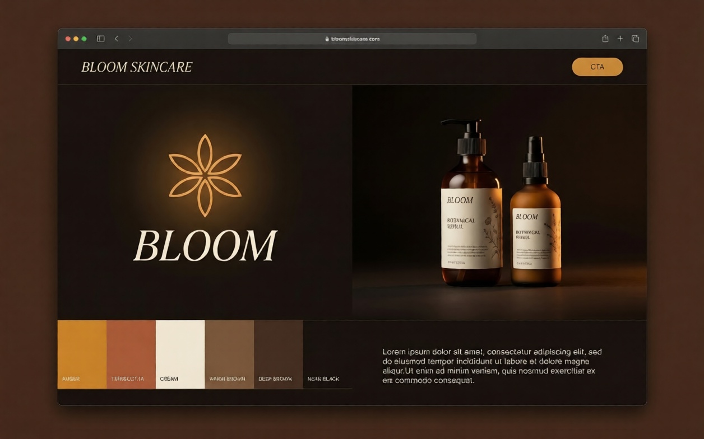Screen dimensions: 704x439
Task: Click the padlock icon in the address bar
Action: tap(327, 39)
